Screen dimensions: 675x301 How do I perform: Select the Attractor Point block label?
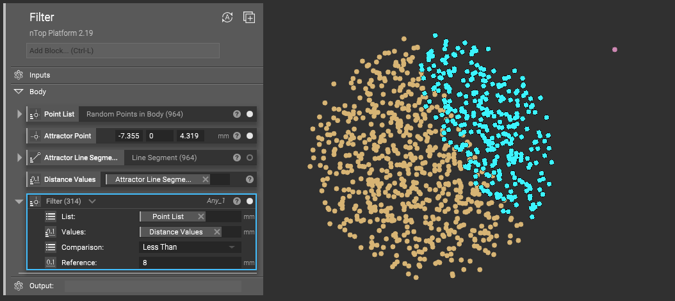point(68,136)
